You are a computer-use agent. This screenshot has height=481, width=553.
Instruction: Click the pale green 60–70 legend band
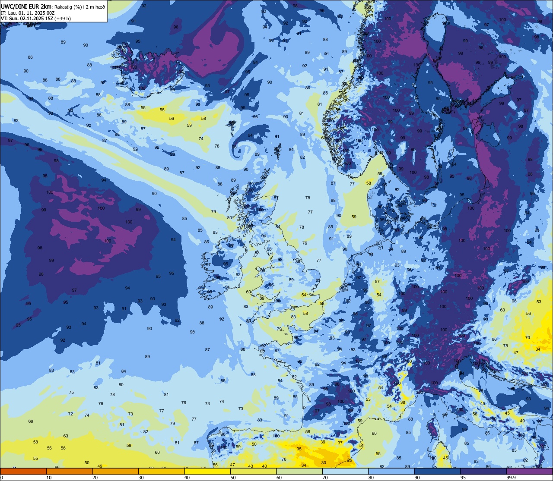pos(299,472)
